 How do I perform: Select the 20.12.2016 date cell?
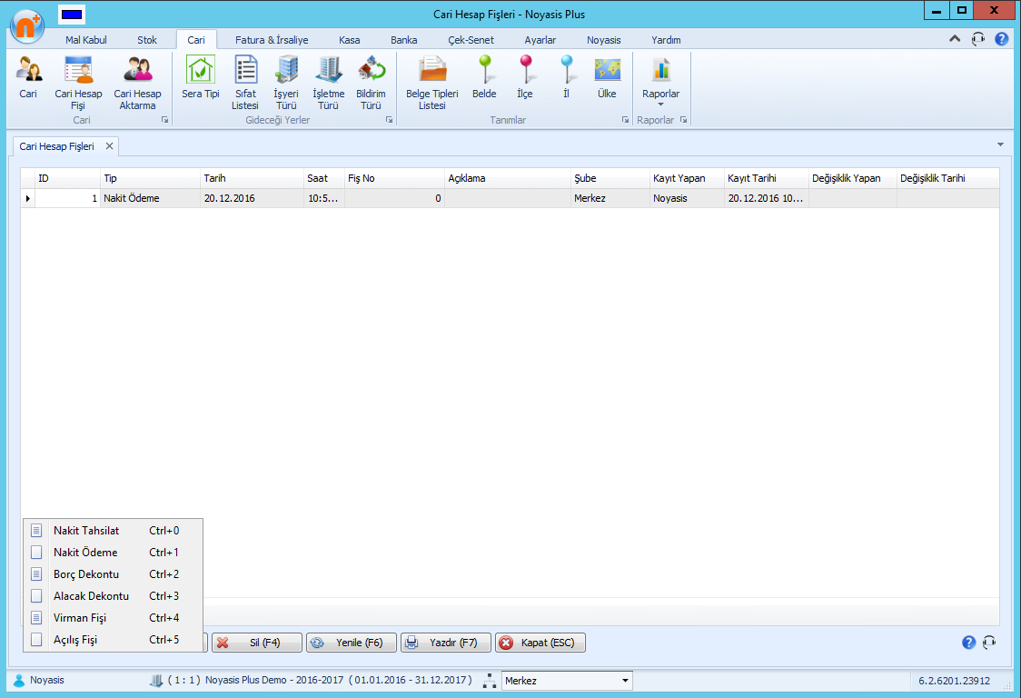pos(252,198)
